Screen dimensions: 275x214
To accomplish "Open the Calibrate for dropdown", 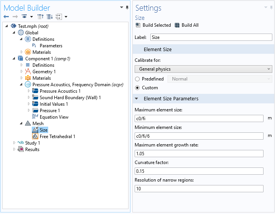I will pyautogui.click(x=203, y=69).
